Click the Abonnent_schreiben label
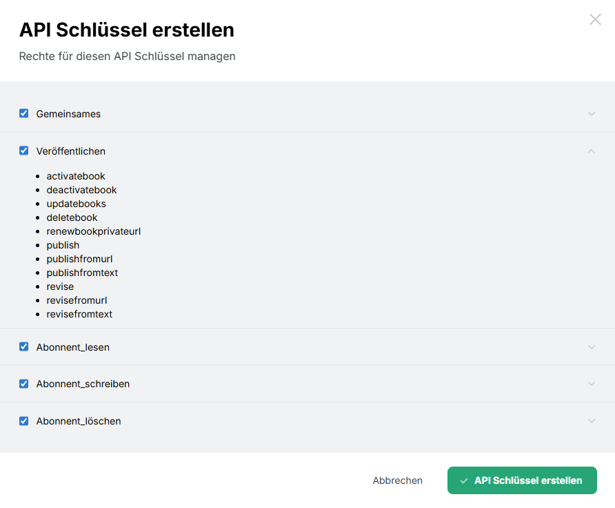The image size is (615, 508). pyautogui.click(x=83, y=384)
